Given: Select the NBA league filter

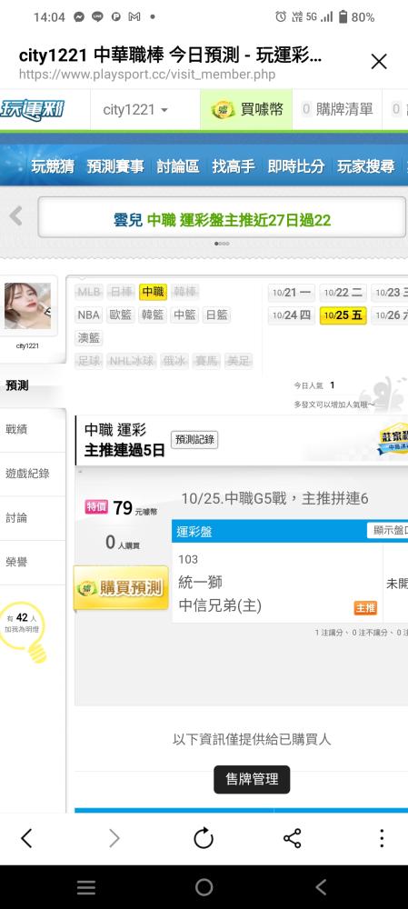Looking at the screenshot, I should coord(89,315).
